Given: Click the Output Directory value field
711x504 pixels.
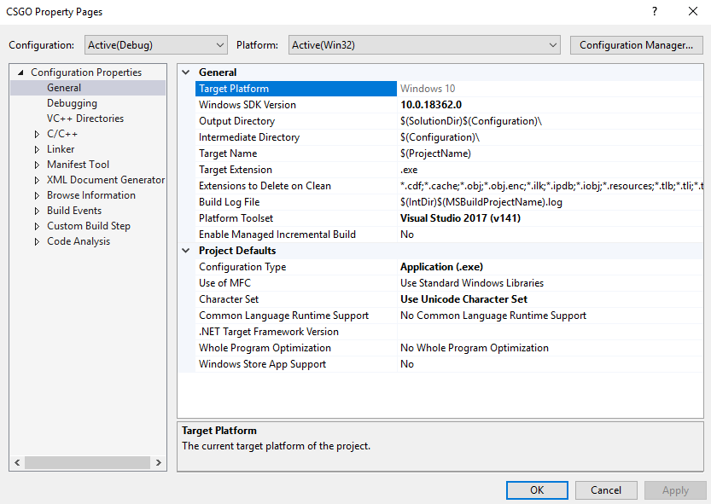Looking at the screenshot, I should [551, 121].
